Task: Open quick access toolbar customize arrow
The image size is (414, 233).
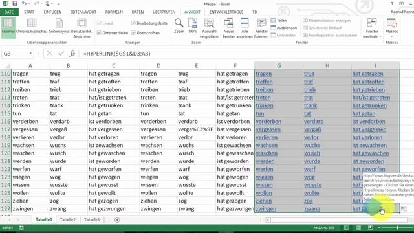Action: pos(58,4)
